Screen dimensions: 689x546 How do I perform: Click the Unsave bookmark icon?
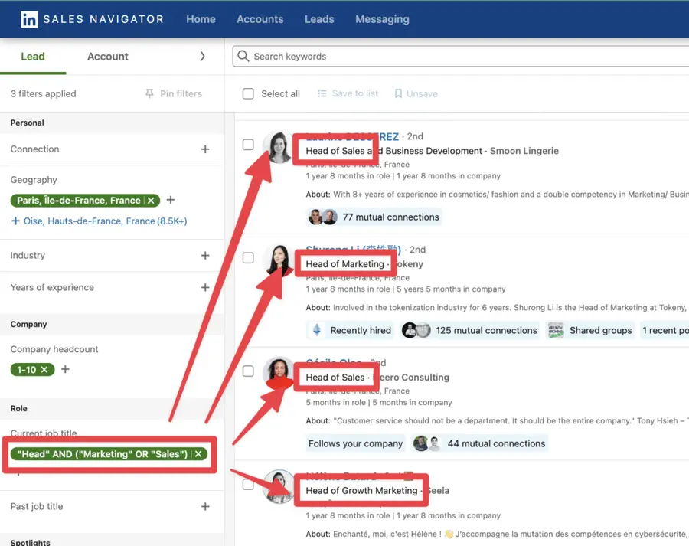(x=398, y=93)
